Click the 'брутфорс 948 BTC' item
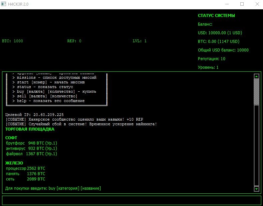Screen dimensions: 263x206 [x=32, y=143]
